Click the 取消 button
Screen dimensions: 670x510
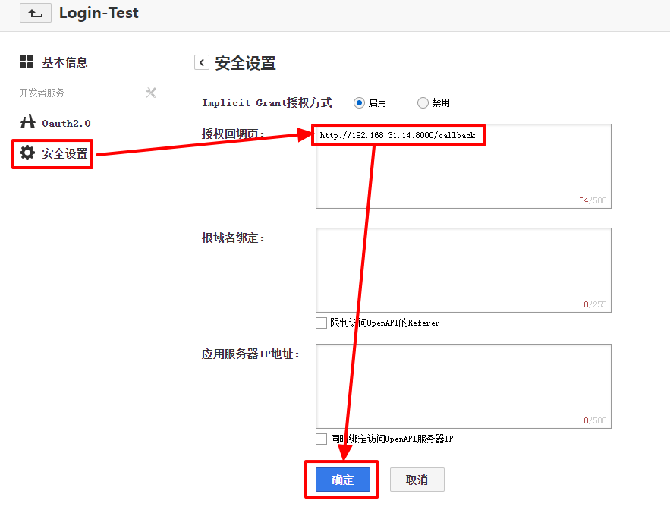[x=417, y=480]
